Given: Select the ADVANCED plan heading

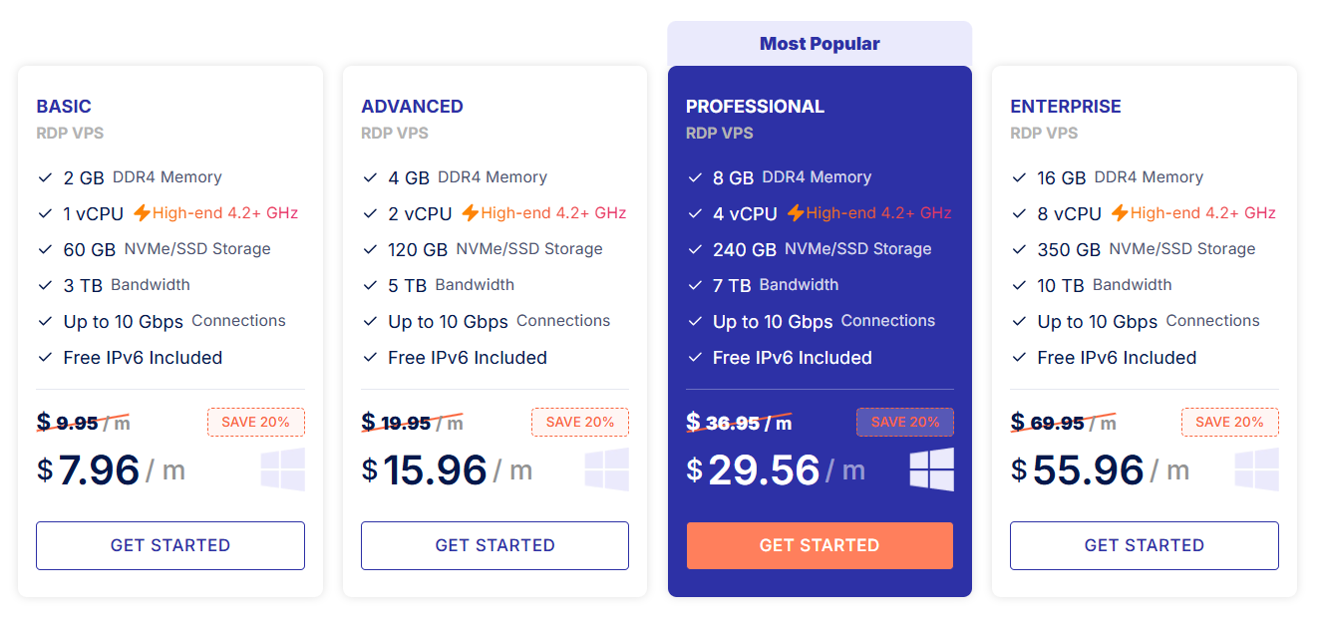Looking at the screenshot, I should [x=412, y=107].
